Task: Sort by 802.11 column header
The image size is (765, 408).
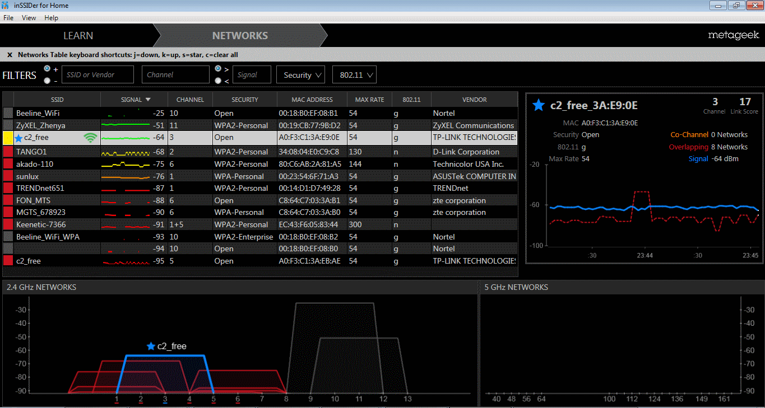Action: (x=411, y=100)
